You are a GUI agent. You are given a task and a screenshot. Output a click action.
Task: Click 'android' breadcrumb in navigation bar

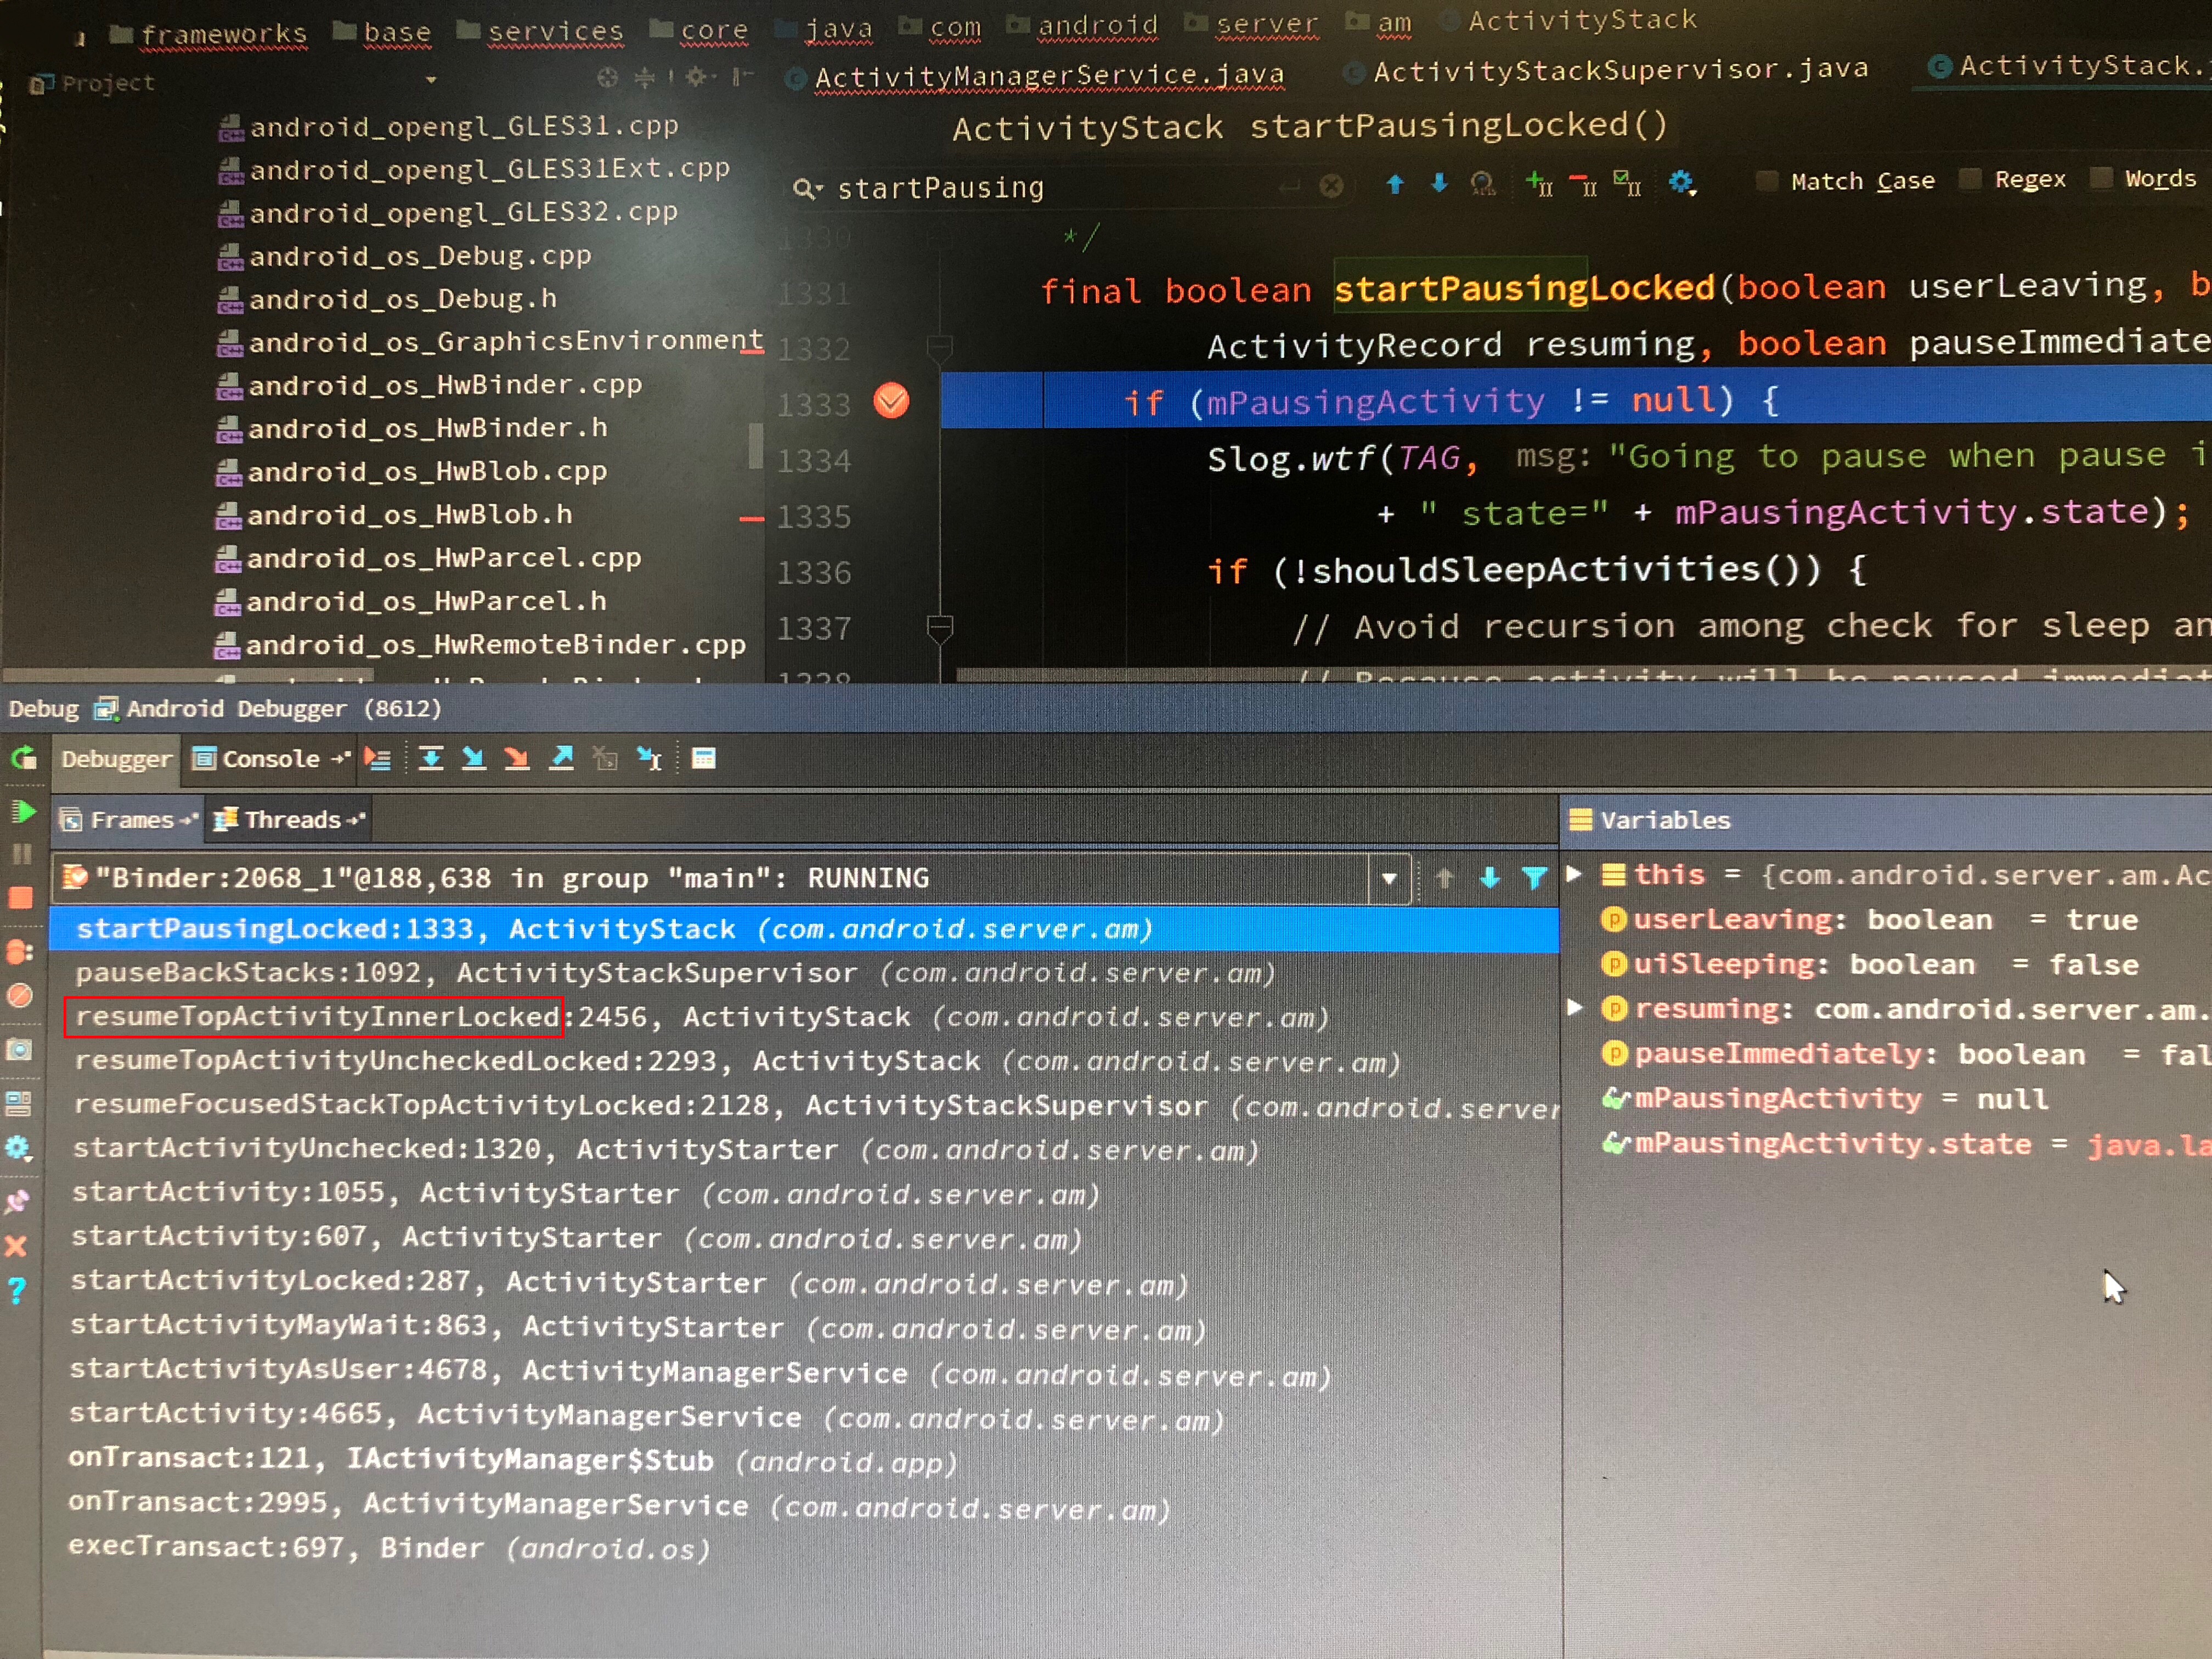(x=1097, y=25)
